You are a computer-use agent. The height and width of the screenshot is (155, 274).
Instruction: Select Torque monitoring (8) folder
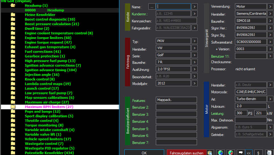44,125
